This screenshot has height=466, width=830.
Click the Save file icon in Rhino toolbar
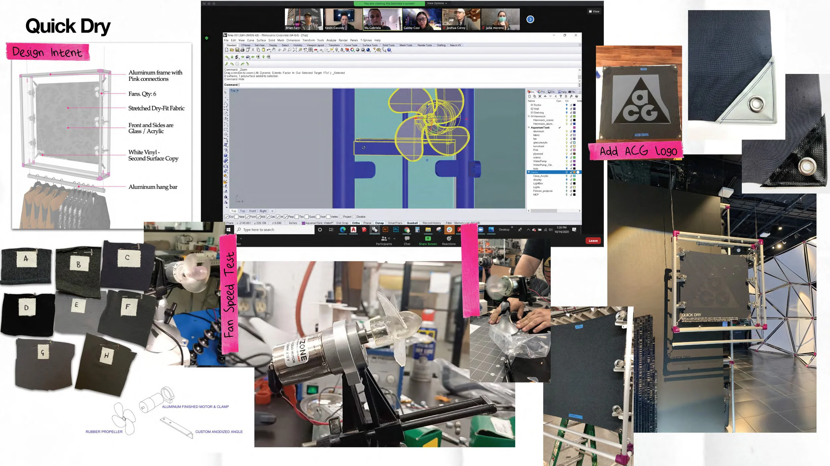(x=237, y=50)
